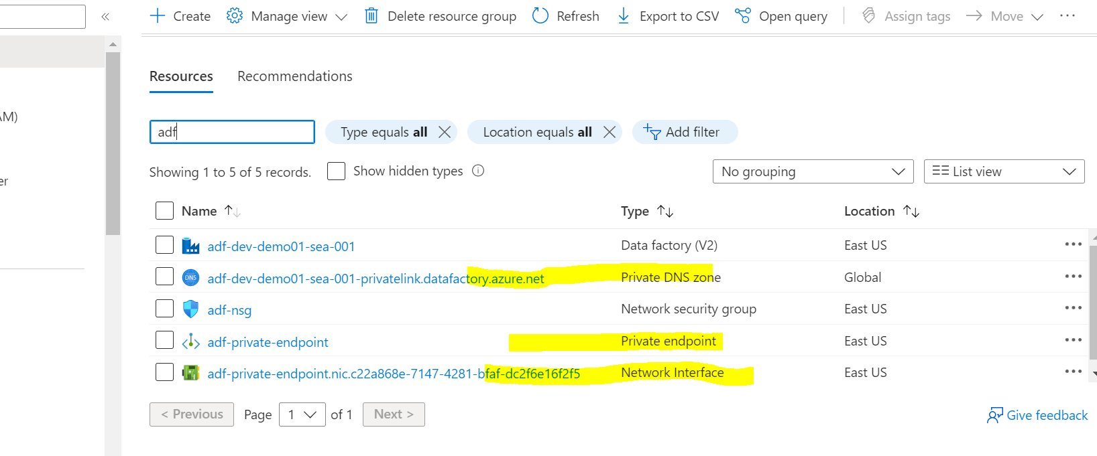Click Export to CSV download icon
This screenshot has width=1097, height=456.
(624, 16)
